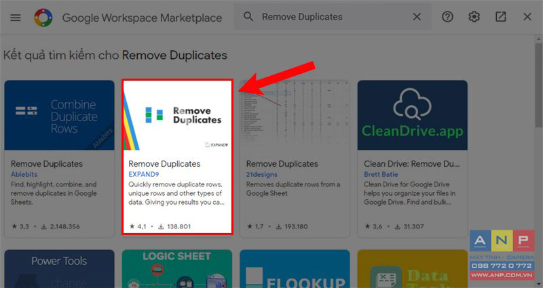This screenshot has height=288, width=543.
Task: Click the Ablebits description starting Find, highlight, combine
Action: pyautogui.click(x=54, y=193)
